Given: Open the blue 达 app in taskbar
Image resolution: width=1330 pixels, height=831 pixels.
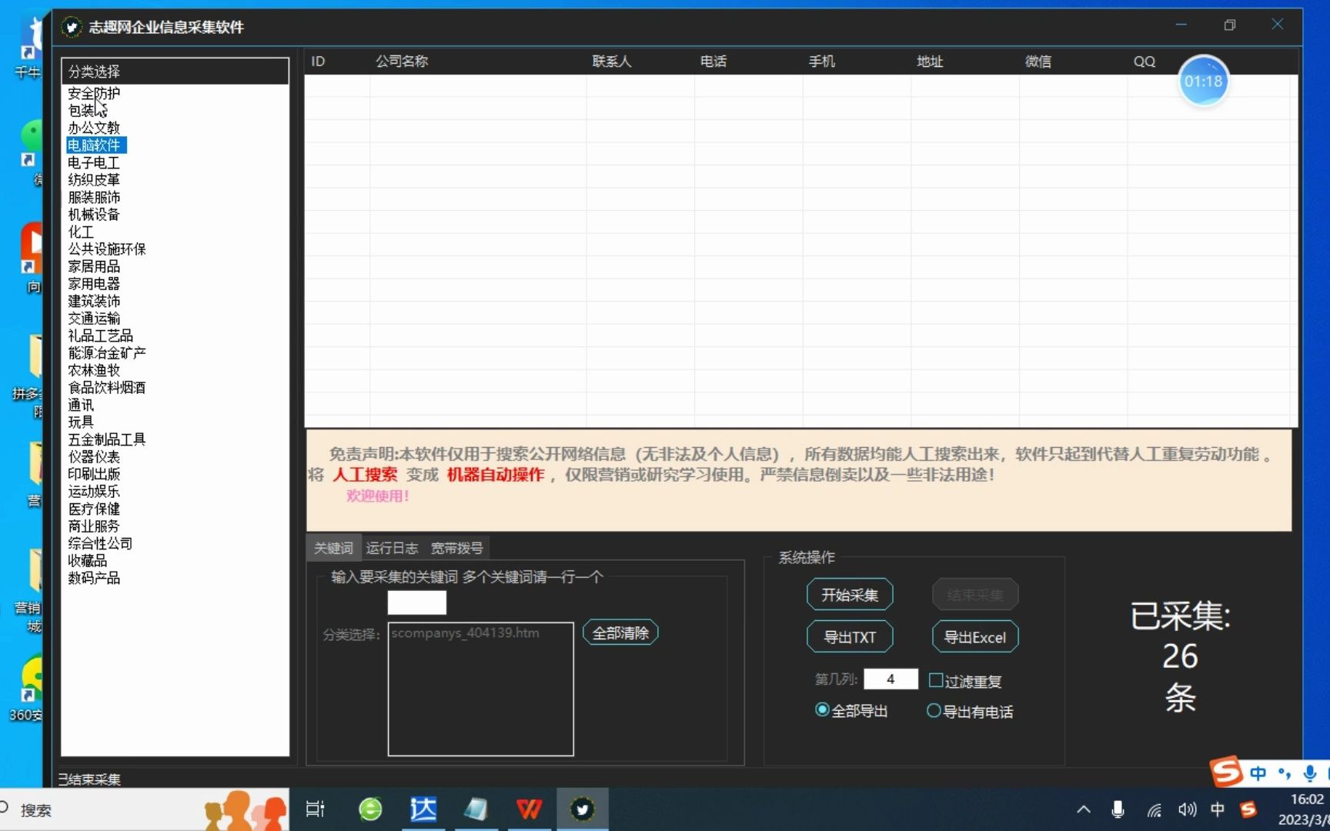Looking at the screenshot, I should click(423, 809).
